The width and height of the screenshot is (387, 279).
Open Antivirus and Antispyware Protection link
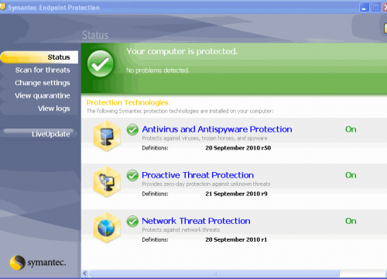[217, 129]
